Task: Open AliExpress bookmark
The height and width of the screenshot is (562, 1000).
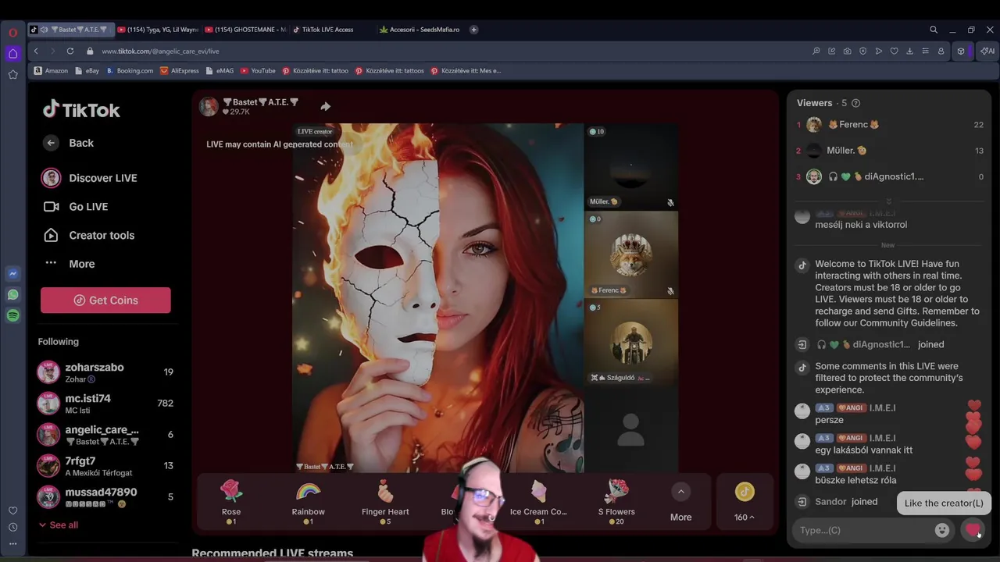Action: pyautogui.click(x=180, y=70)
